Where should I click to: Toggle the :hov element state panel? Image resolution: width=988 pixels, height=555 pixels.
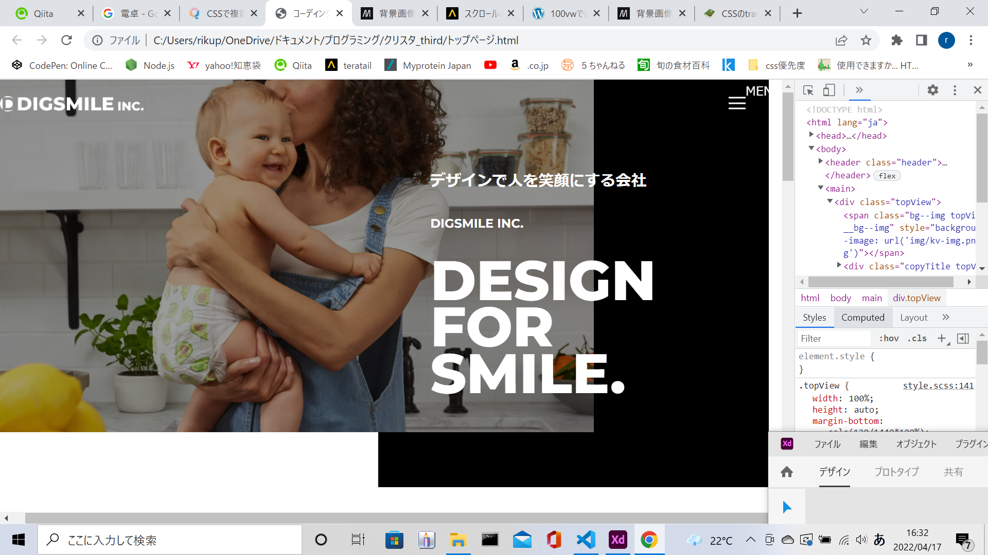click(889, 338)
